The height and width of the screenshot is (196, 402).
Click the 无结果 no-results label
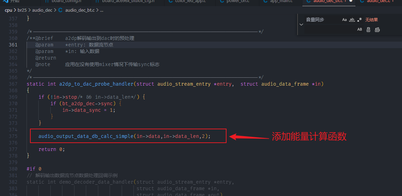point(372,20)
